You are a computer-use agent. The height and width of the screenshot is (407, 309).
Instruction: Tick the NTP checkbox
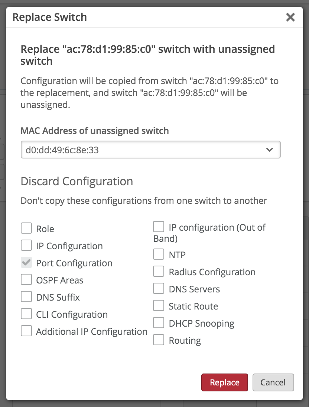[159, 254]
